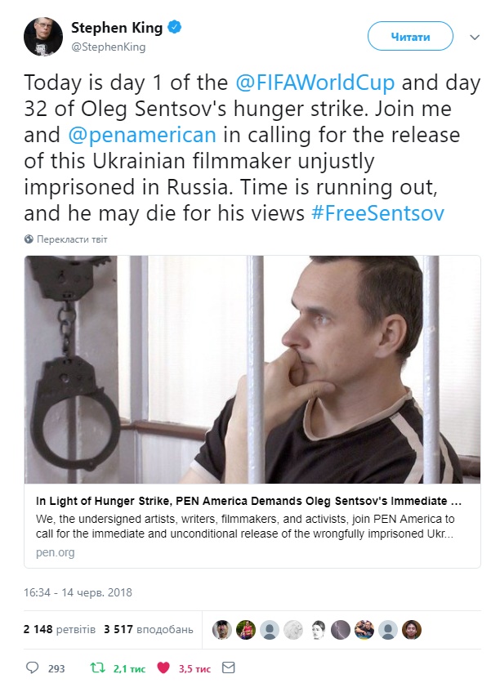
Task: Click the envelope direct message icon
Action: tap(229, 668)
